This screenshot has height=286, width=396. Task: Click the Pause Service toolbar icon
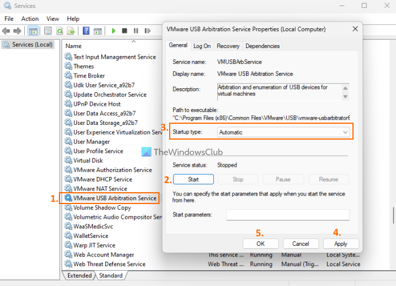[x=136, y=31]
